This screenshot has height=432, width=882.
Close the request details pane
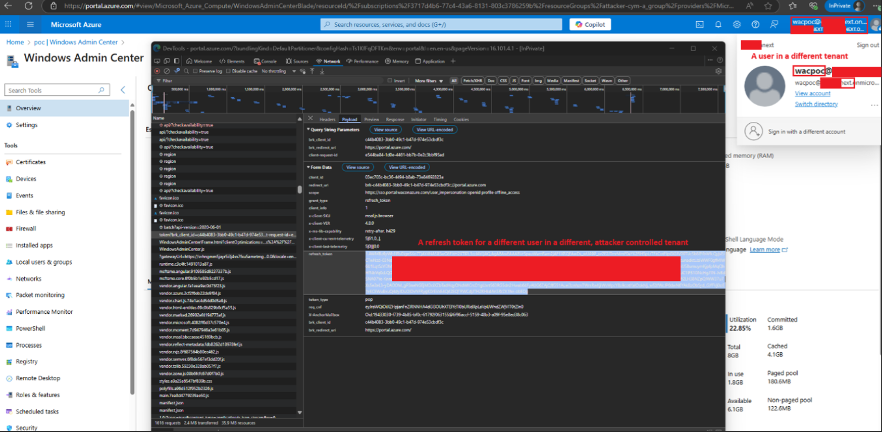(x=310, y=119)
